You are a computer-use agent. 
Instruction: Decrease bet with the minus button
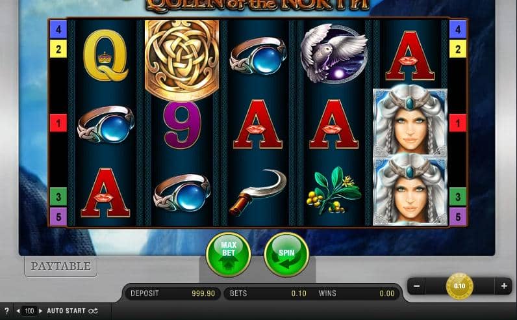pos(417,286)
